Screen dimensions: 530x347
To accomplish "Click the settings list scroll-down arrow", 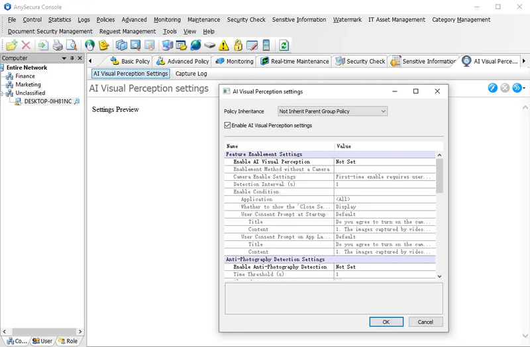I will [439, 276].
